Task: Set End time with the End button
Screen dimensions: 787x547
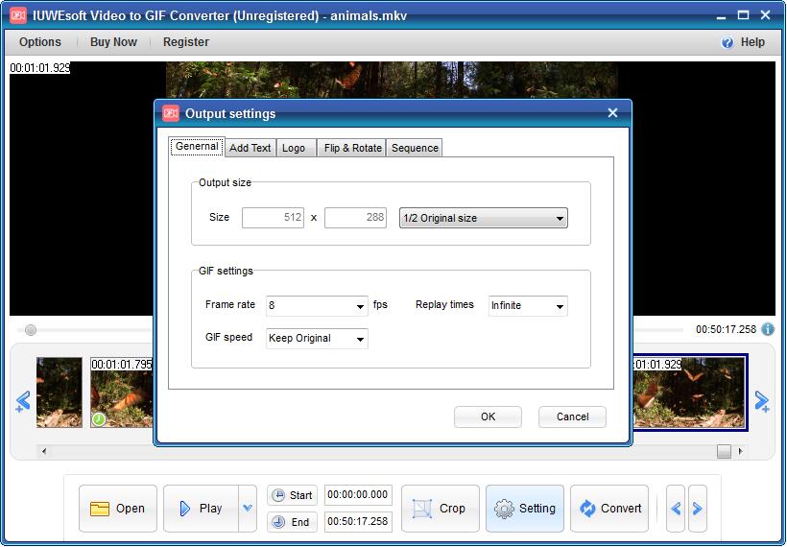Action: (292, 522)
